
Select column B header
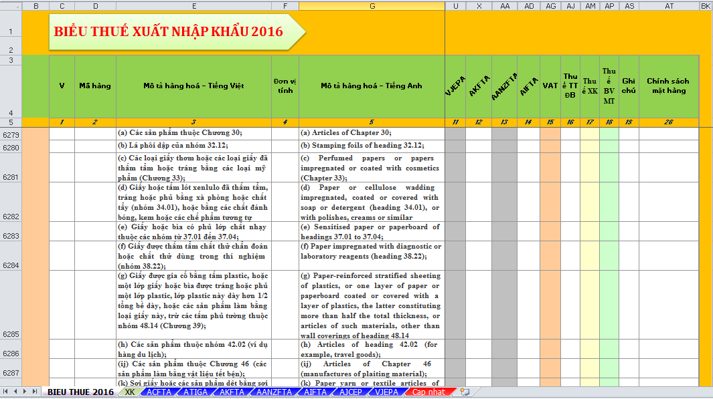tap(35, 6)
